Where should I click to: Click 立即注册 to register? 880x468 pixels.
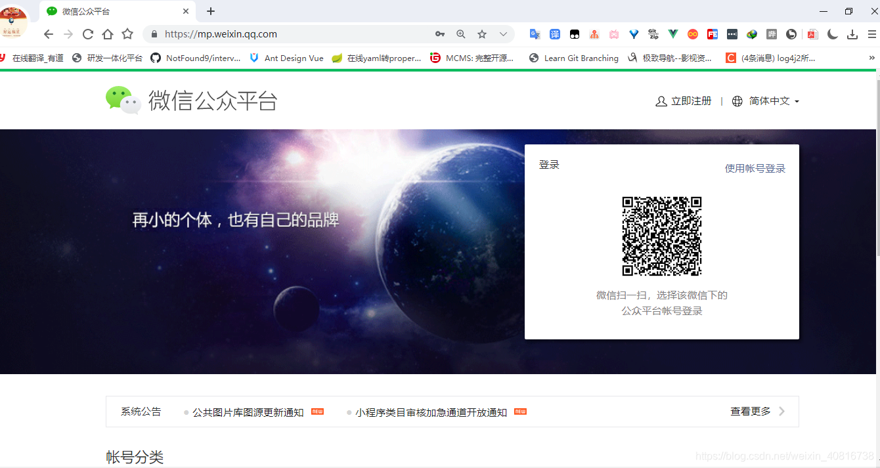[684, 101]
